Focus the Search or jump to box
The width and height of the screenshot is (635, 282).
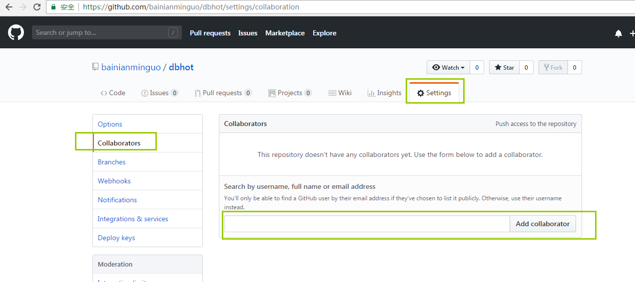(100, 33)
